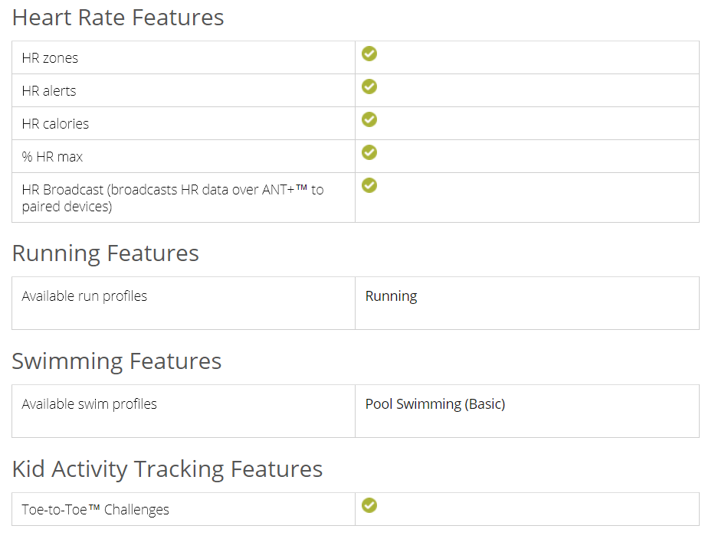Click the Available run profiles label
The height and width of the screenshot is (542, 728).
(x=84, y=296)
